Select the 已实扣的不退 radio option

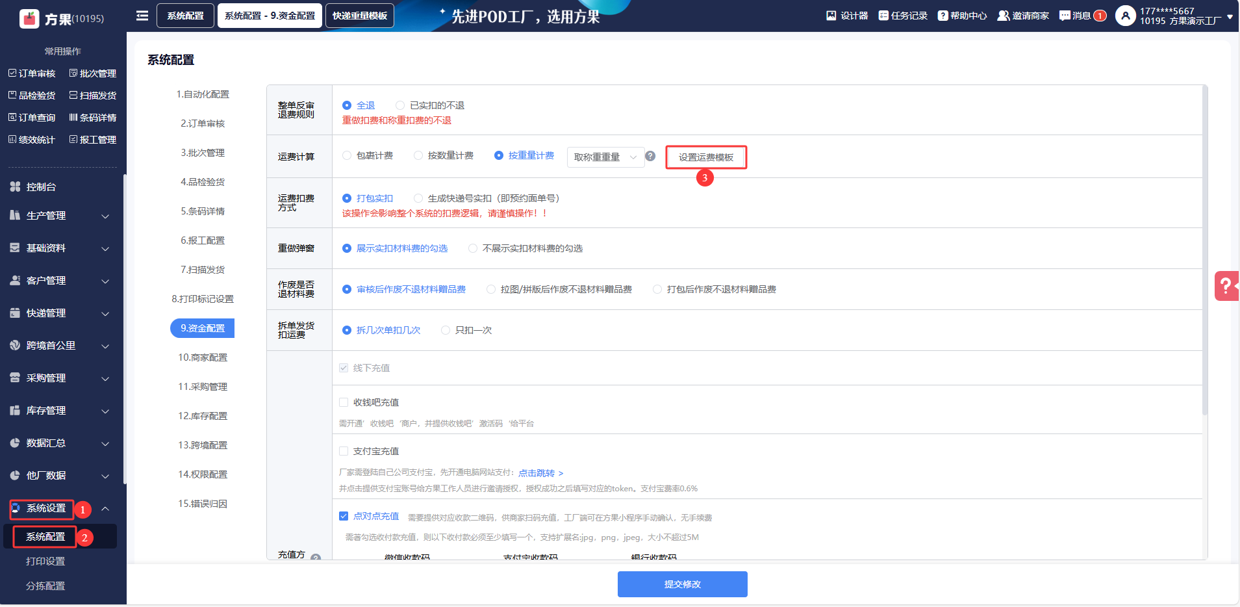coord(400,105)
